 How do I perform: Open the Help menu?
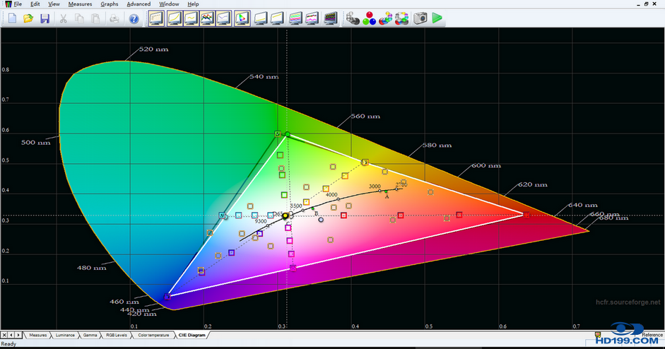193,4
